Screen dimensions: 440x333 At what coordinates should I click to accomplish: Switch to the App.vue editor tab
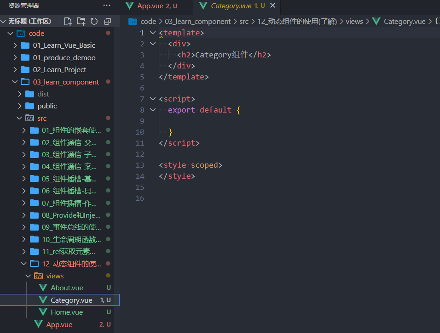157,6
